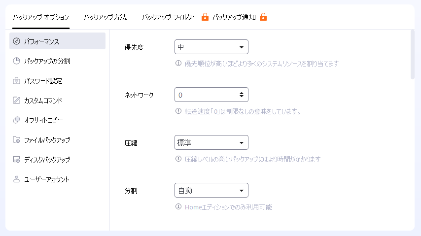Click the パフォーマンス compass icon

[16, 41]
